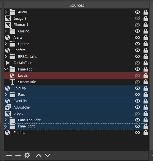Click the Event list globe icon
The width and height of the screenshot is (153, 161).
(8, 101)
